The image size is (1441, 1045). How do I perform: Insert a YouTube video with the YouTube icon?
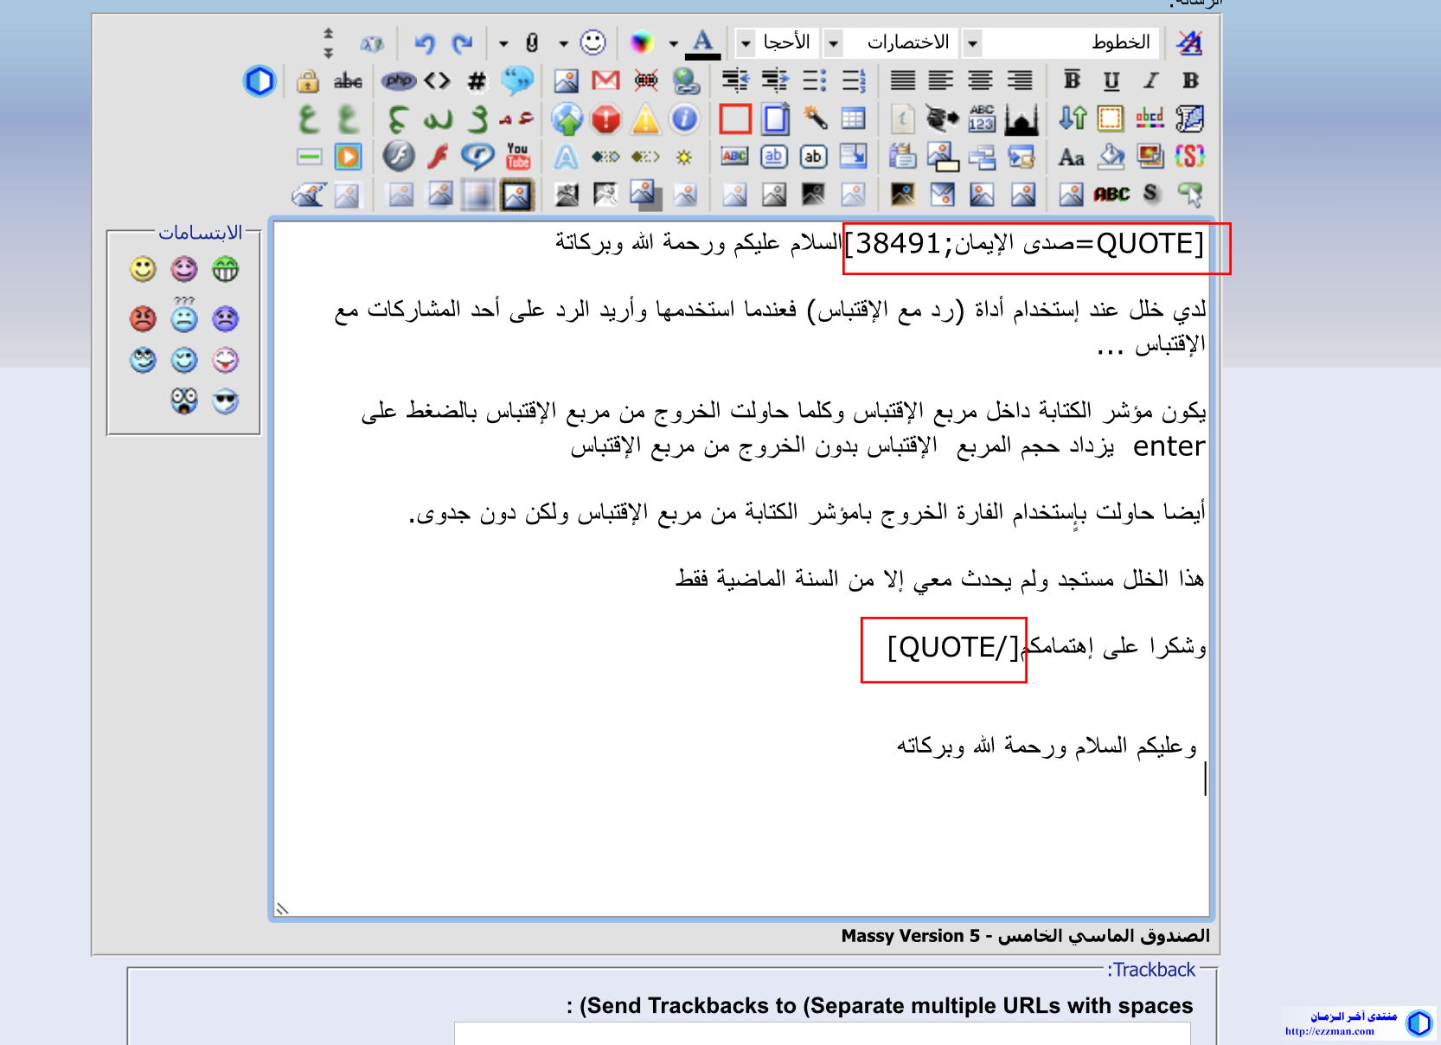517,157
